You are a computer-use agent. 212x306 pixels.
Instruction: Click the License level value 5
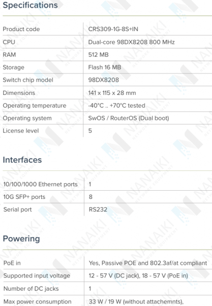(90, 131)
